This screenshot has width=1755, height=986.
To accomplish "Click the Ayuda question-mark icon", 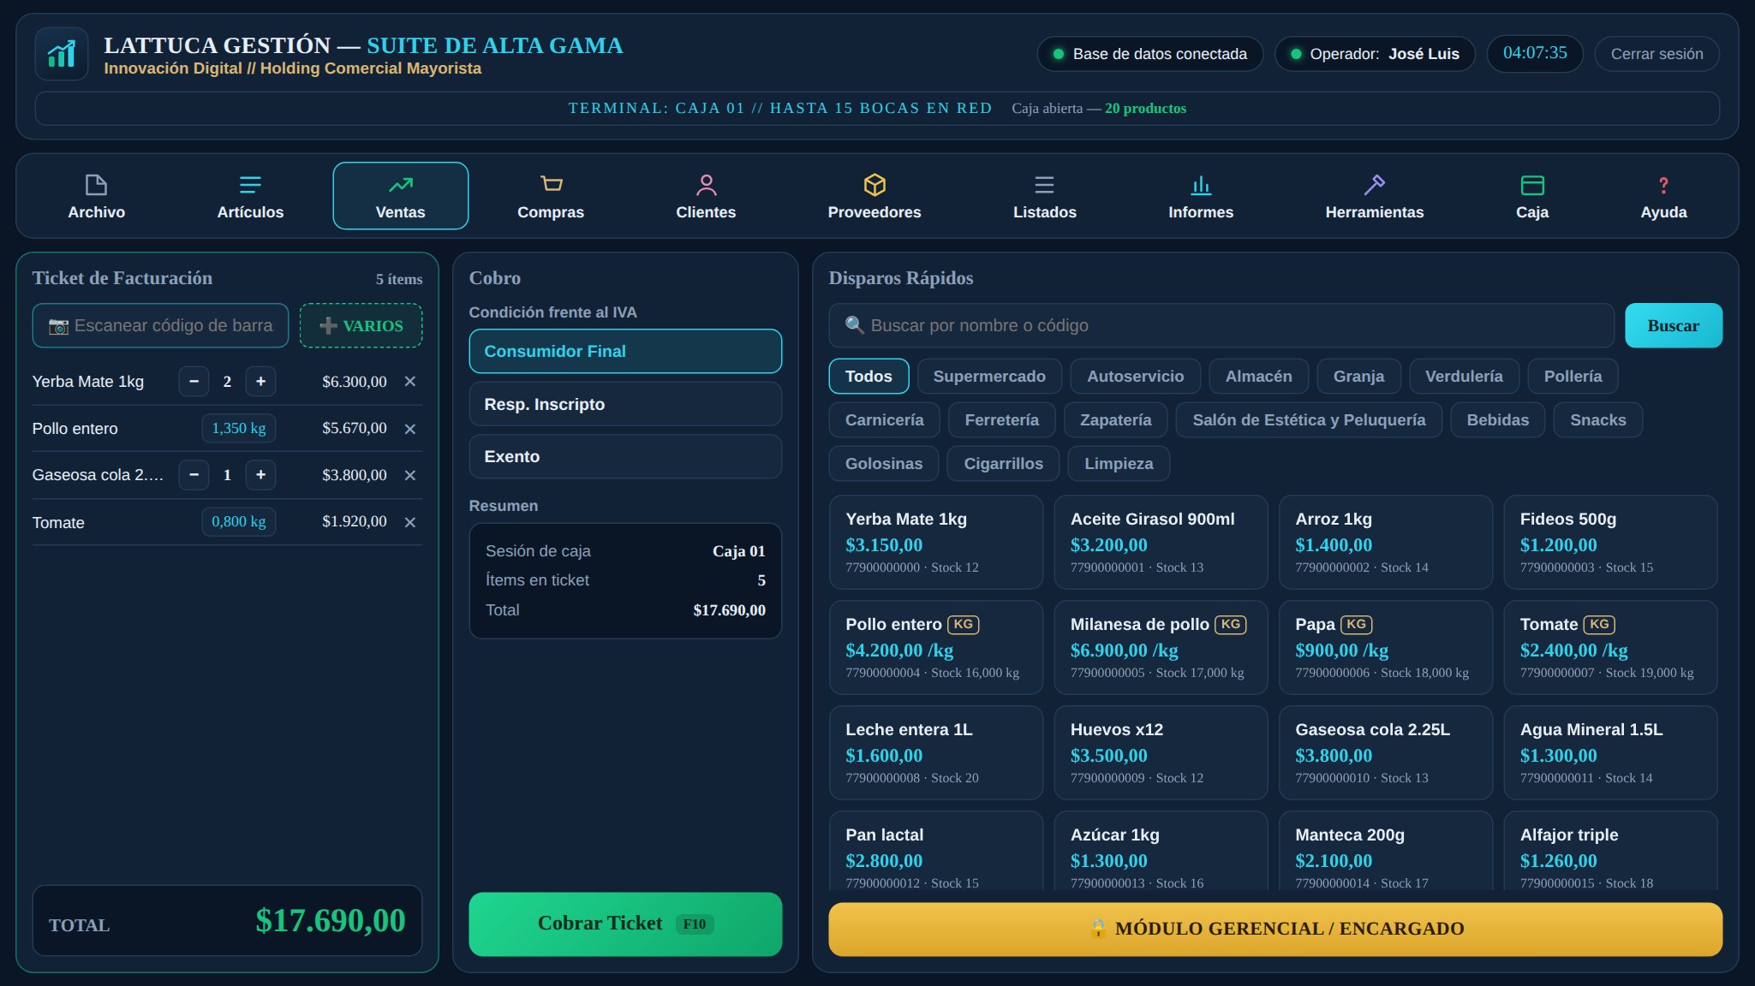I will (1663, 185).
